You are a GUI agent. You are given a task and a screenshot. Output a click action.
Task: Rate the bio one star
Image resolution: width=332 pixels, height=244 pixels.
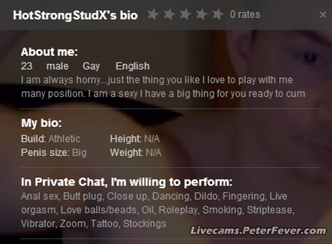[153, 14]
